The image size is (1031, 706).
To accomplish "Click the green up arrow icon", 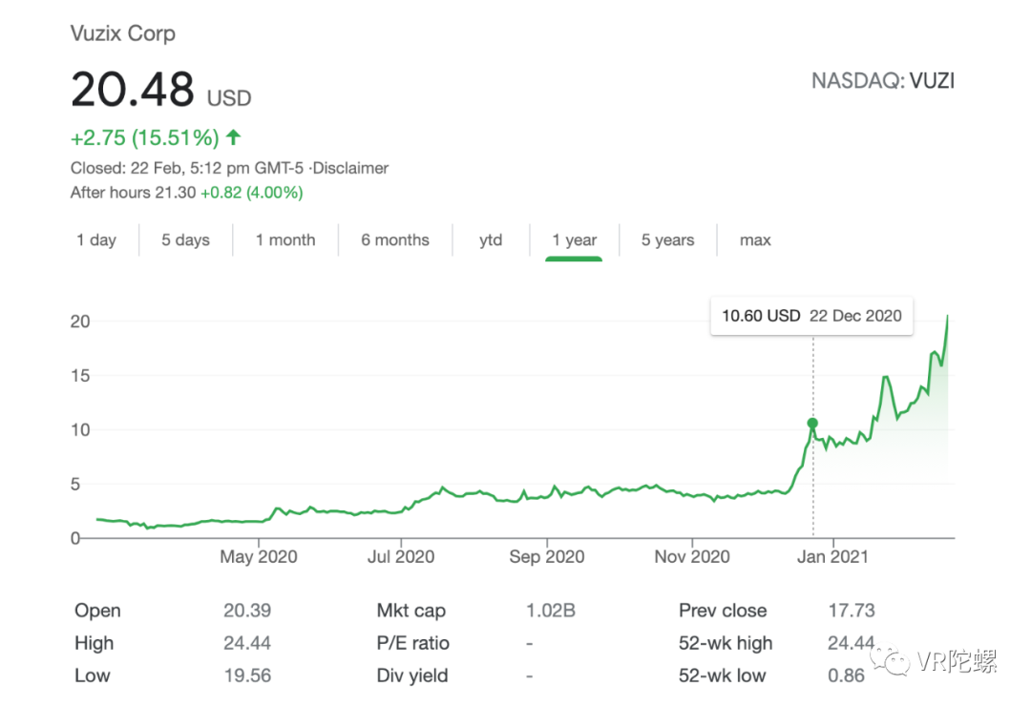I will (234, 136).
